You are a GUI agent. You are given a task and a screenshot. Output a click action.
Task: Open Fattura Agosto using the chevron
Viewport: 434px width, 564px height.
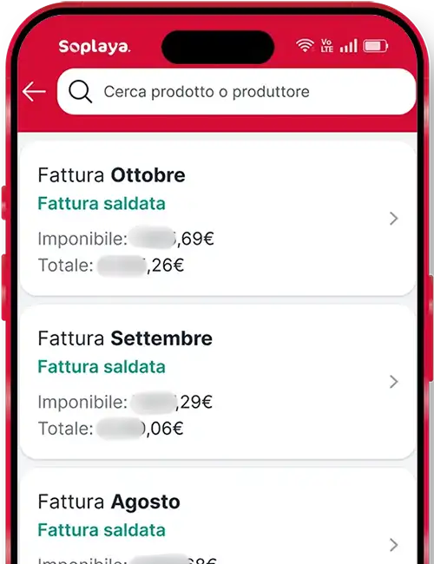394,545
